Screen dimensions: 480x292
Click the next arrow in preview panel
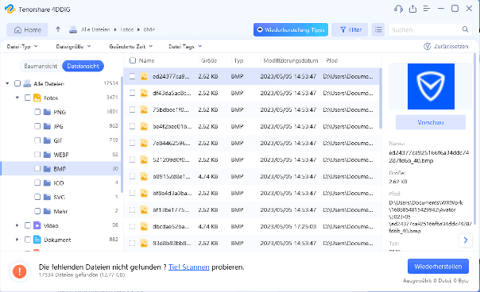pyautogui.click(x=466, y=240)
